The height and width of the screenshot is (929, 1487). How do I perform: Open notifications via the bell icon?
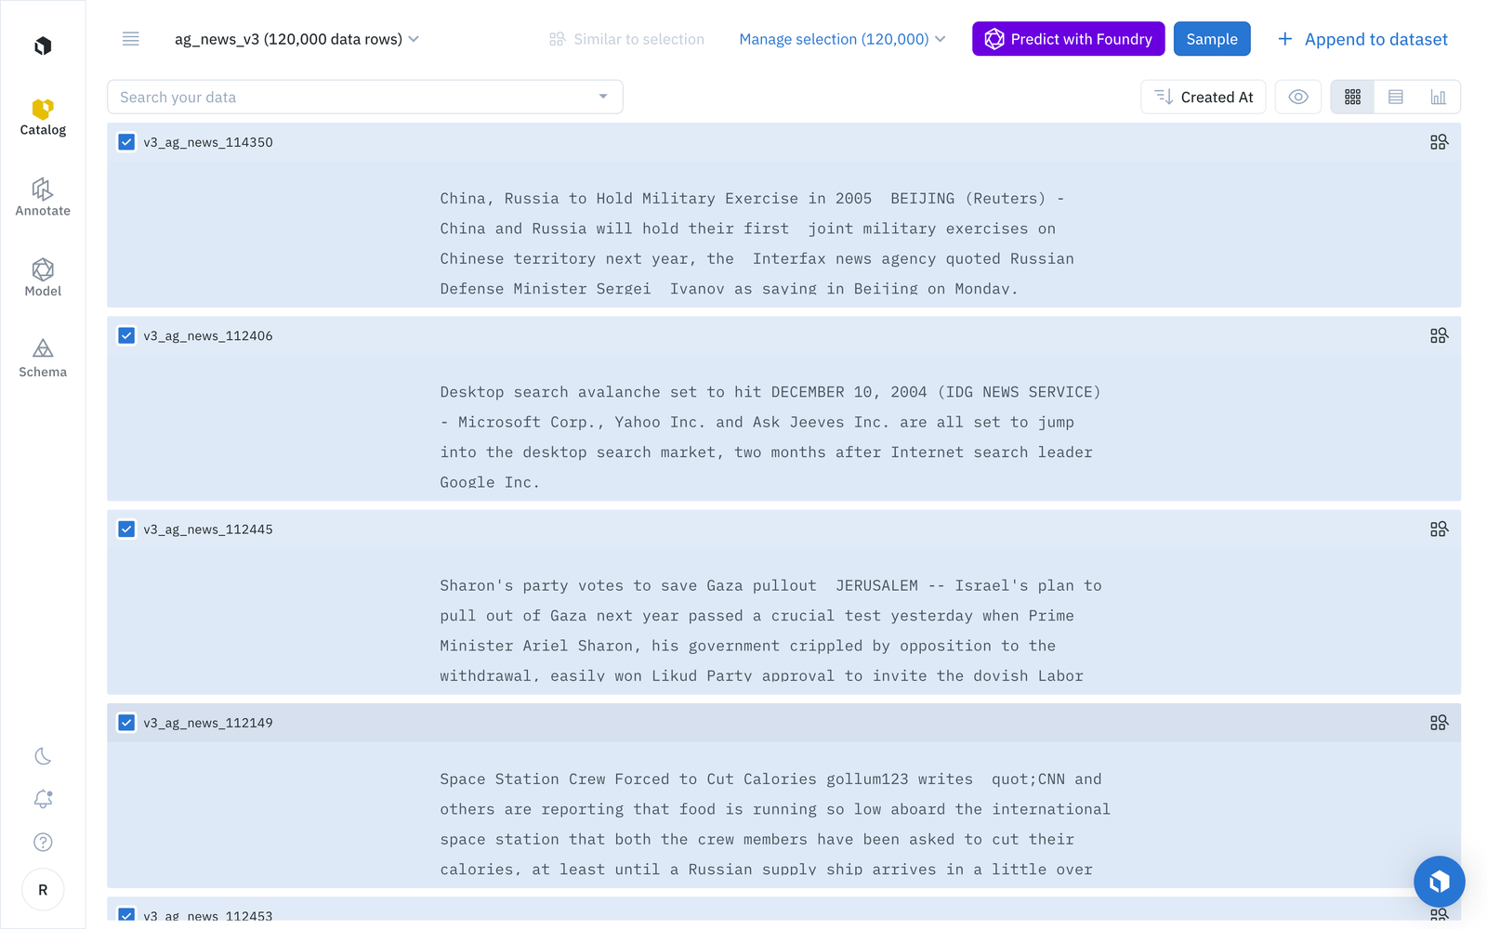(x=43, y=799)
